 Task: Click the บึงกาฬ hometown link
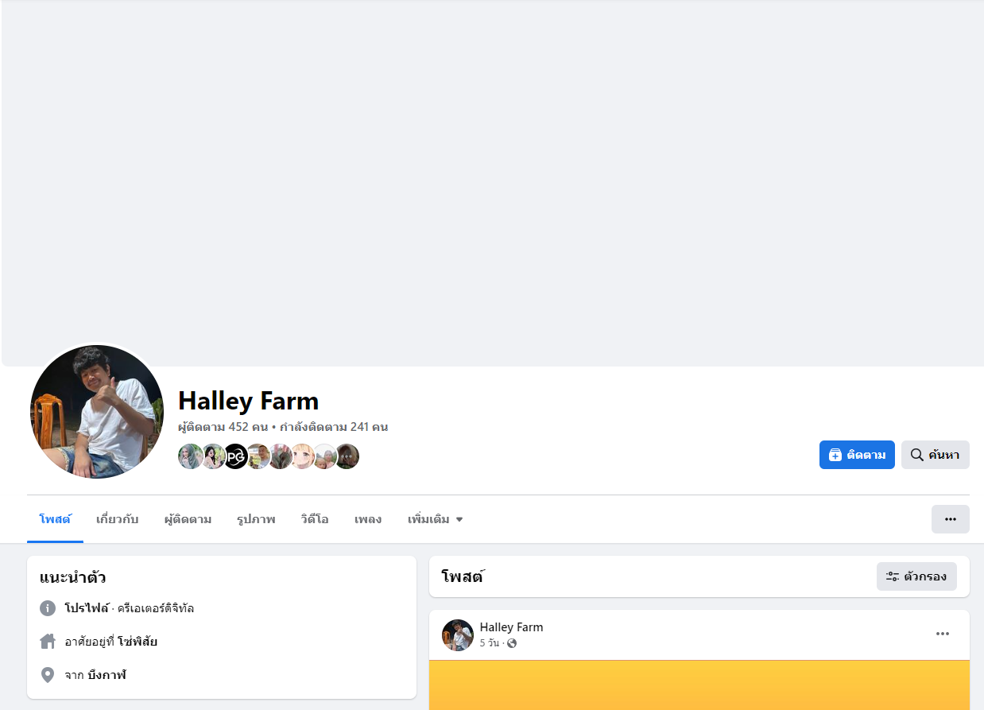click(107, 675)
